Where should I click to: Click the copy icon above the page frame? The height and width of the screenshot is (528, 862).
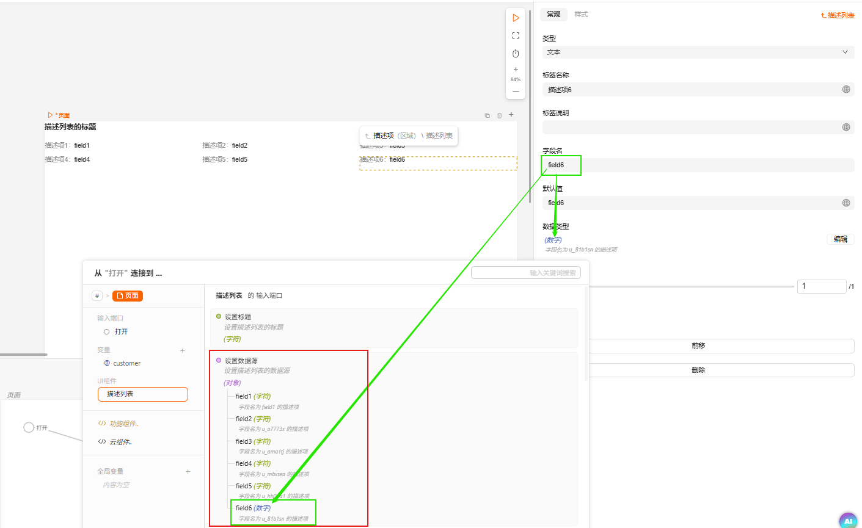[487, 115]
